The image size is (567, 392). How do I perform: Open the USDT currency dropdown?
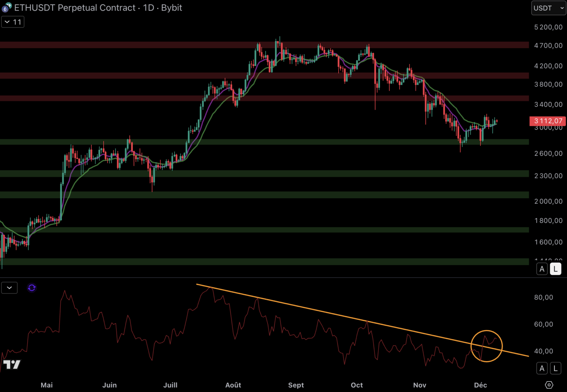548,8
